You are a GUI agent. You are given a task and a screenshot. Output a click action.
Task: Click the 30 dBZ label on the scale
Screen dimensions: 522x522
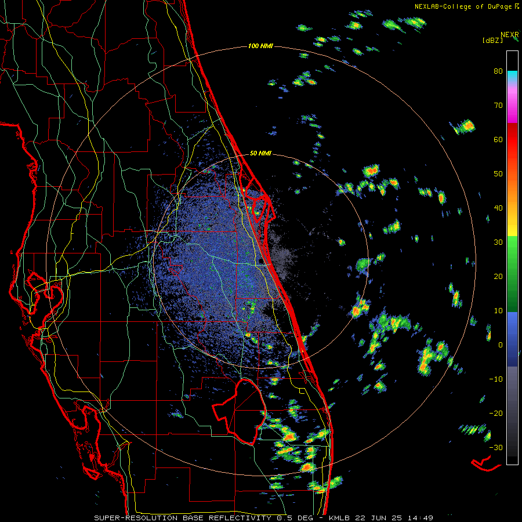(x=498, y=242)
